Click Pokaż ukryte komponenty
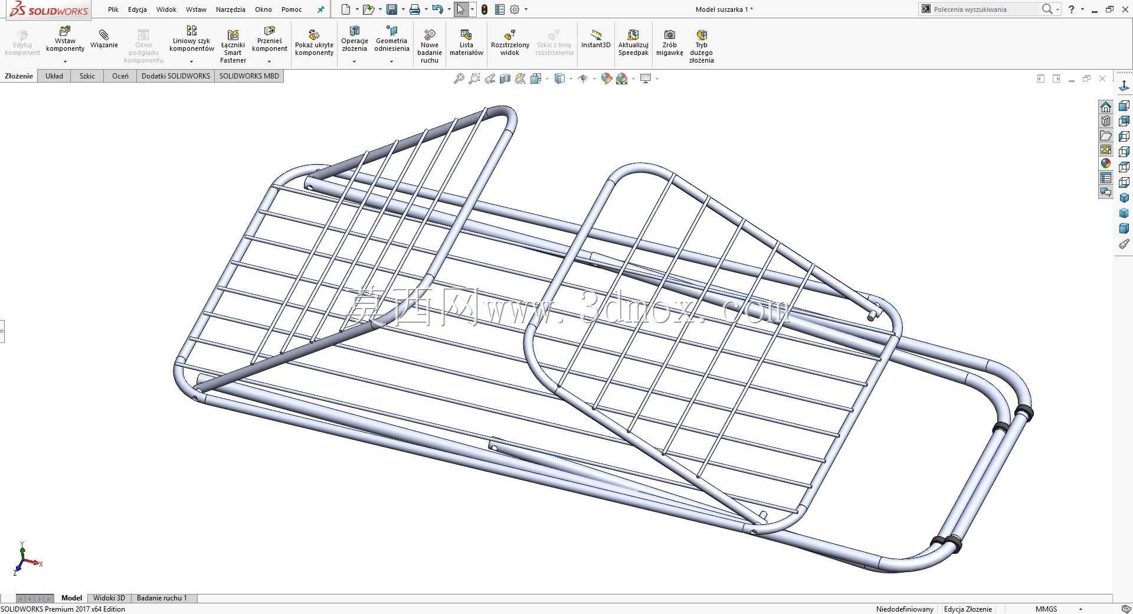Image resolution: width=1133 pixels, height=614 pixels. click(314, 43)
